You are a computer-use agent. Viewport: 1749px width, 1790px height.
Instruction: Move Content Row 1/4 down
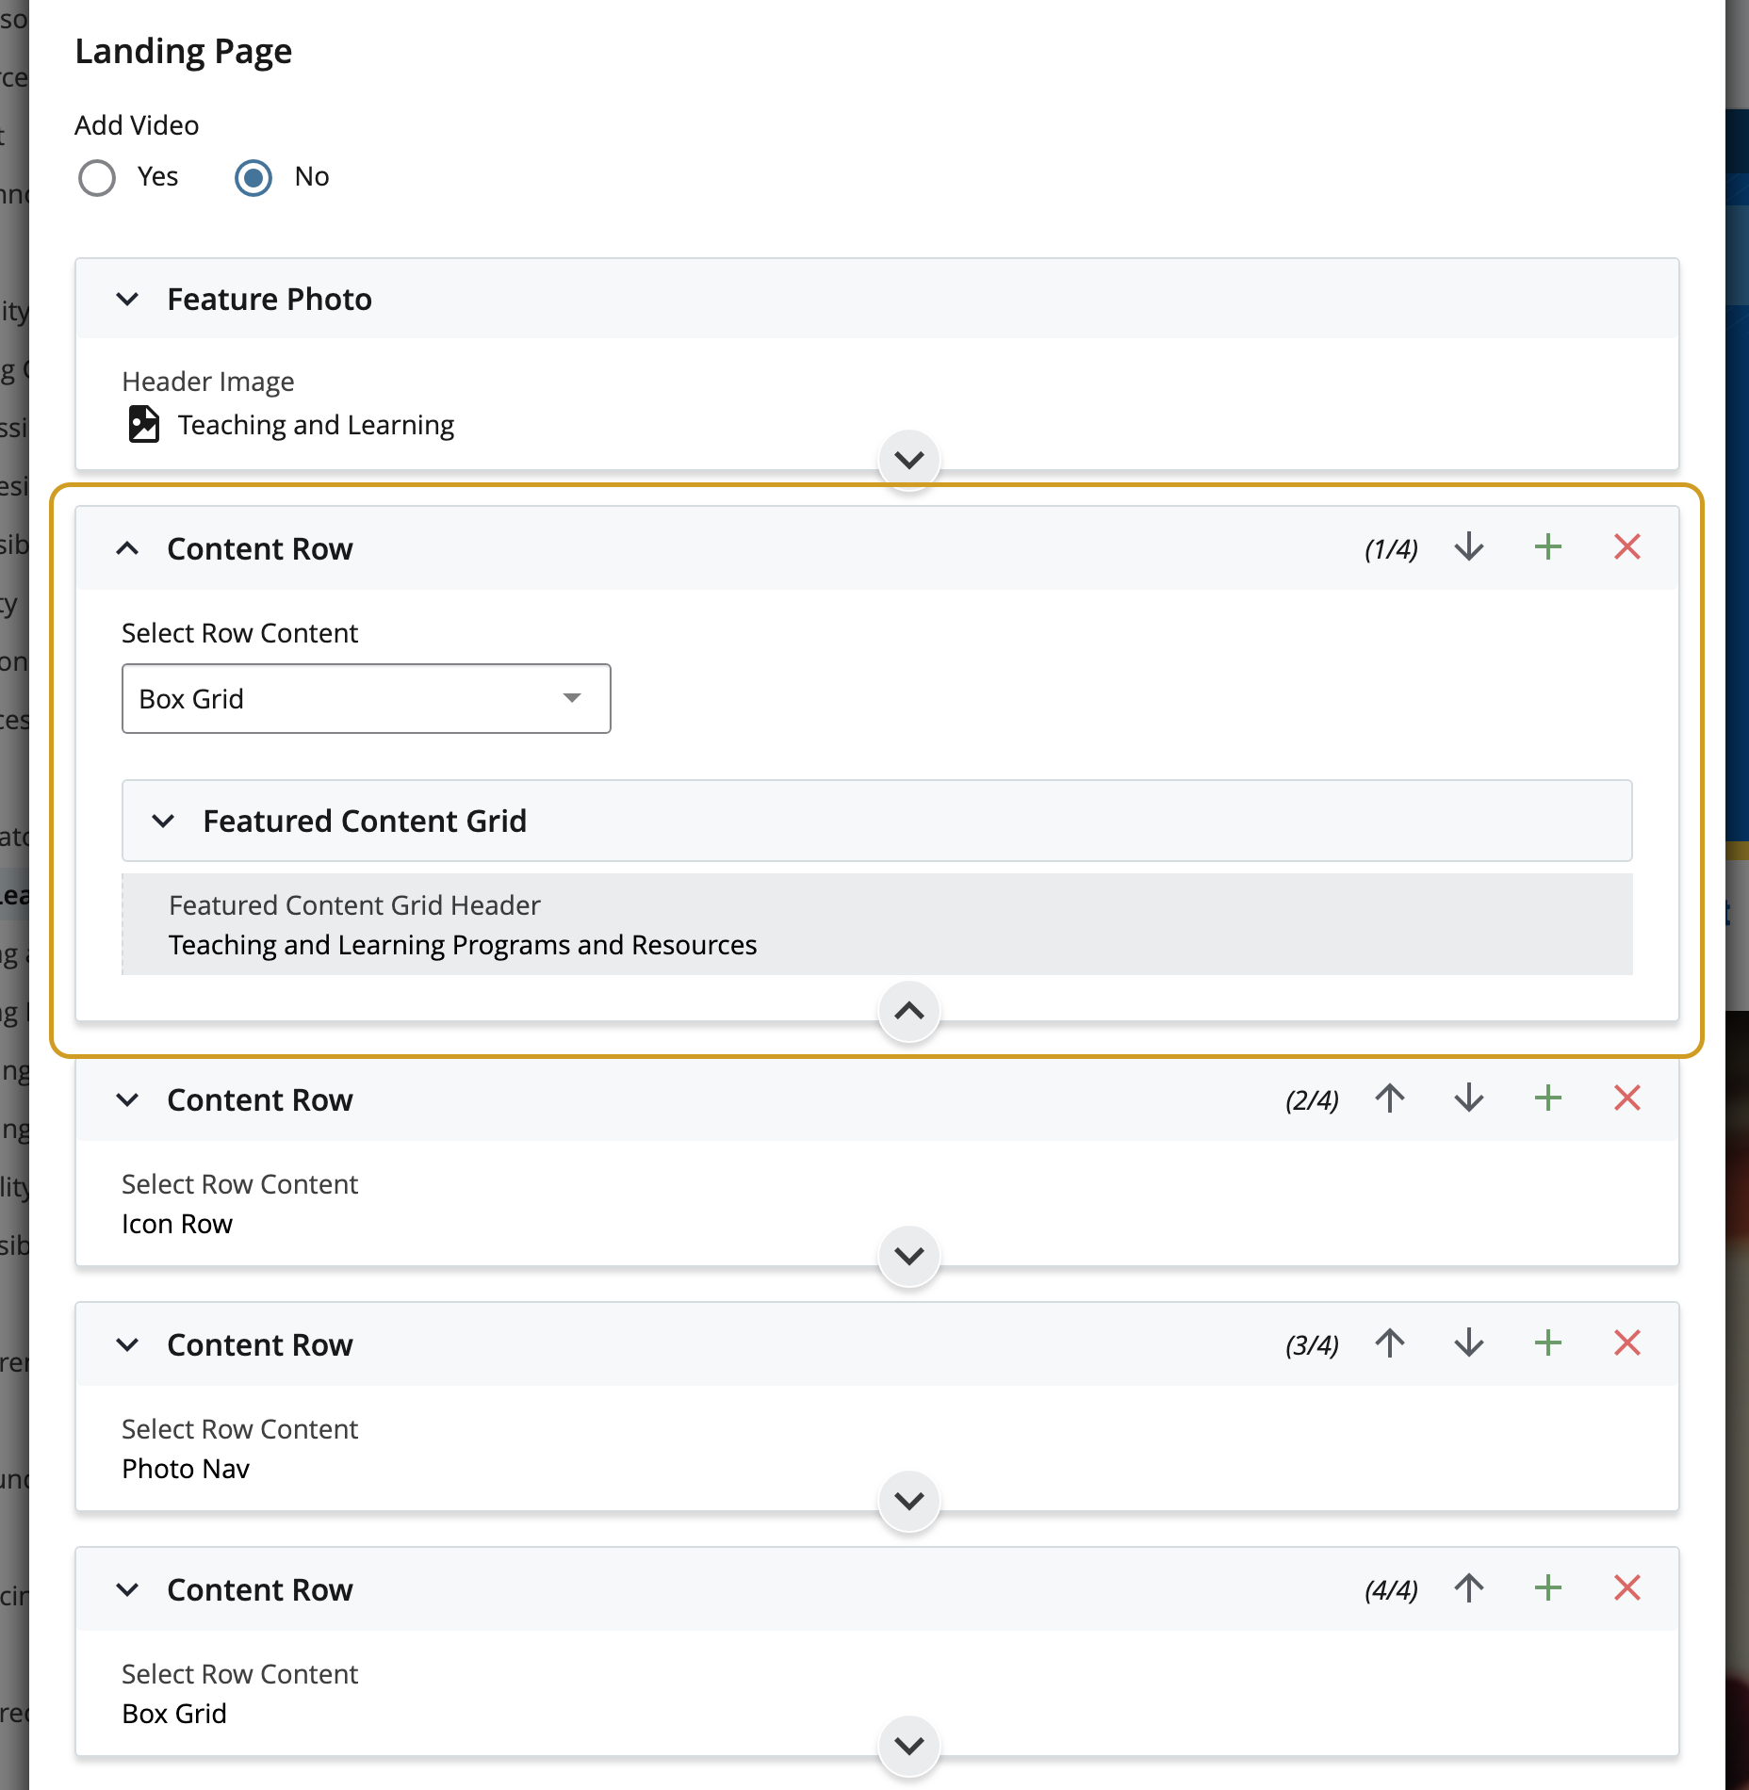(1469, 547)
